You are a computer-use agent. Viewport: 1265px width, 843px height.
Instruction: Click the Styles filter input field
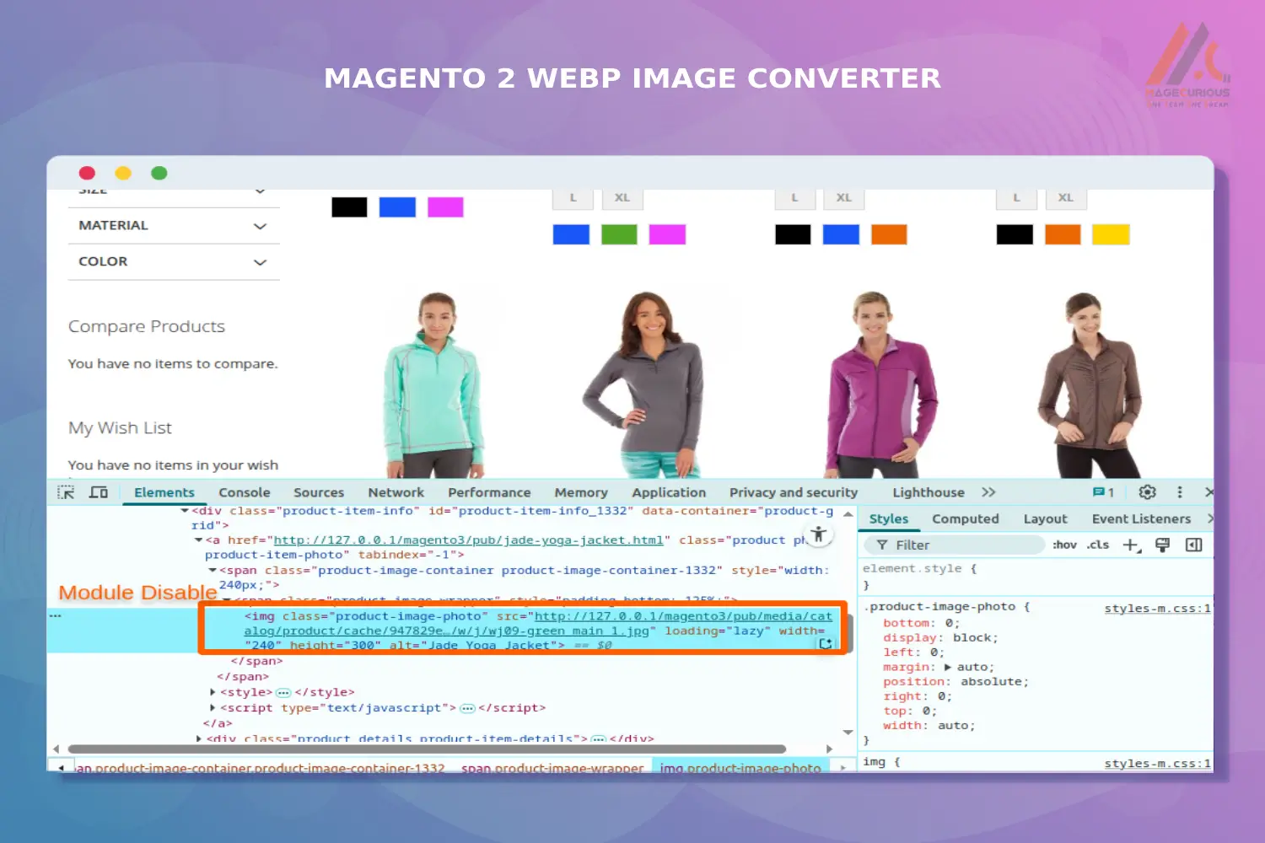point(953,545)
